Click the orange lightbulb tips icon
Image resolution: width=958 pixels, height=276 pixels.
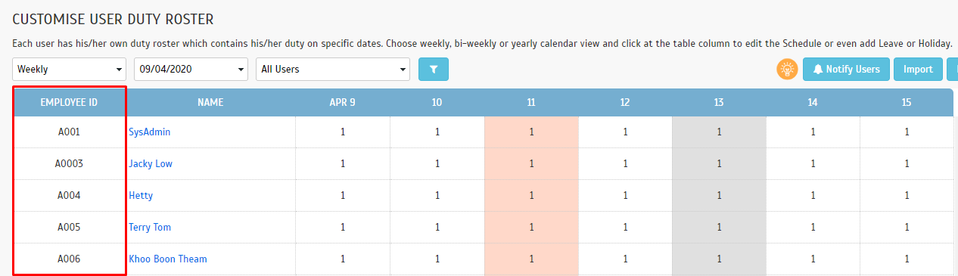788,69
